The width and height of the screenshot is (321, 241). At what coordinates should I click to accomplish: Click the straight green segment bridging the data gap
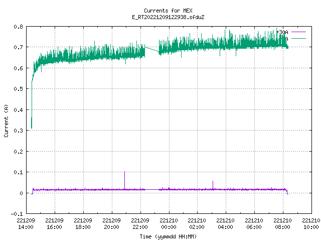point(152,49)
